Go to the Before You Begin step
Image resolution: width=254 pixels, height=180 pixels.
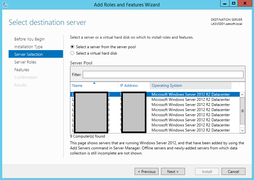click(29, 39)
